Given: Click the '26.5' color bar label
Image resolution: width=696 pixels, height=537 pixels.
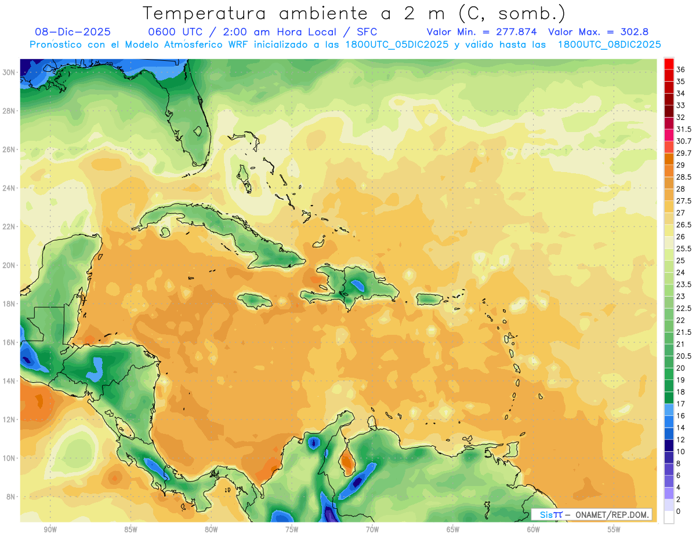Looking at the screenshot, I should click(x=684, y=225).
